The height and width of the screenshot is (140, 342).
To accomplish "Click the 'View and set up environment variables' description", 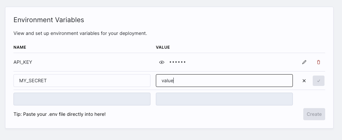I will tap(80, 34).
